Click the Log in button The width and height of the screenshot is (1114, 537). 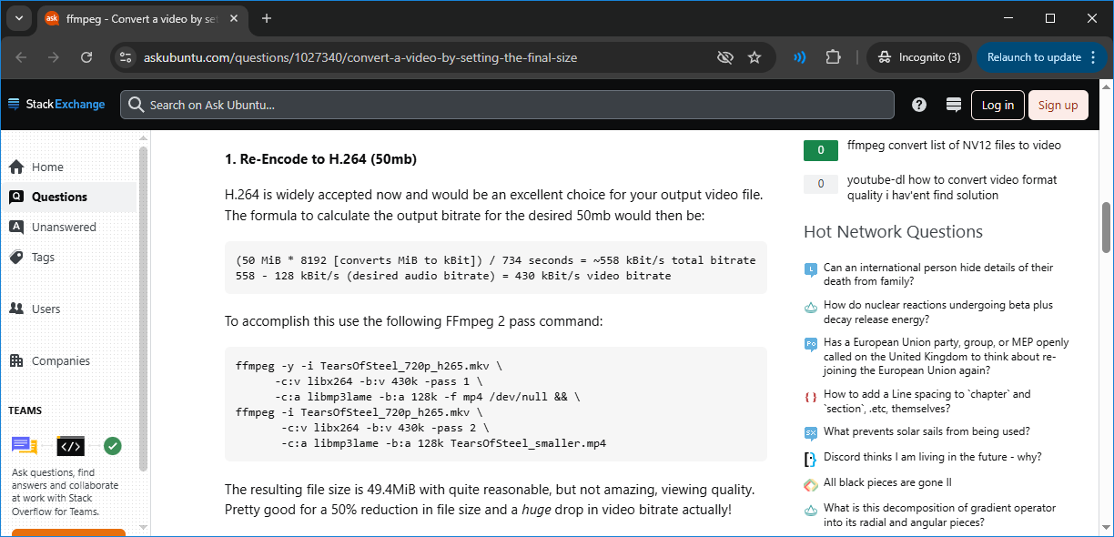pos(998,105)
